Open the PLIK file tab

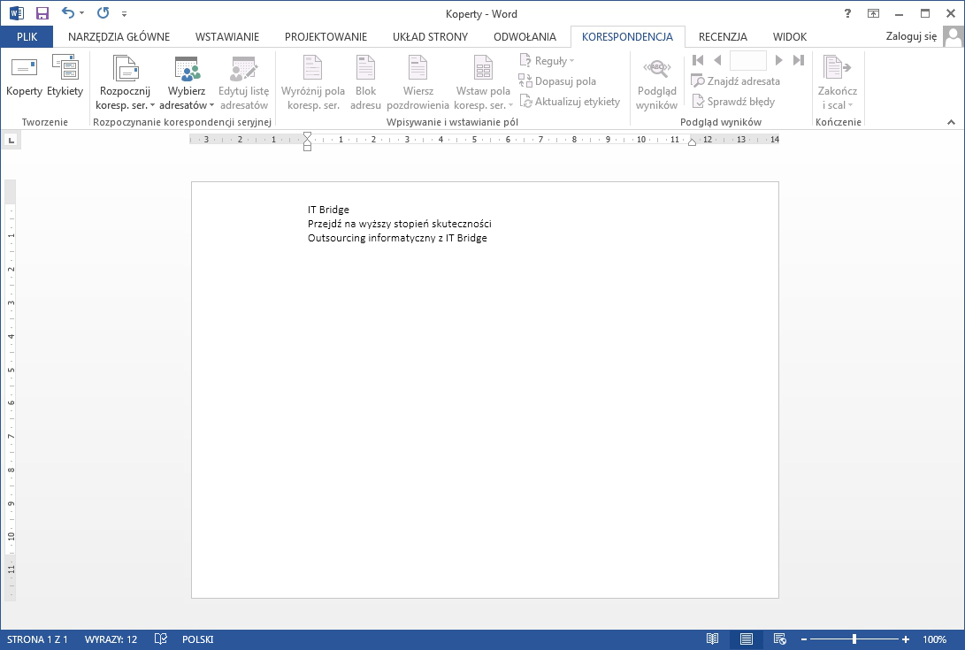tap(27, 37)
